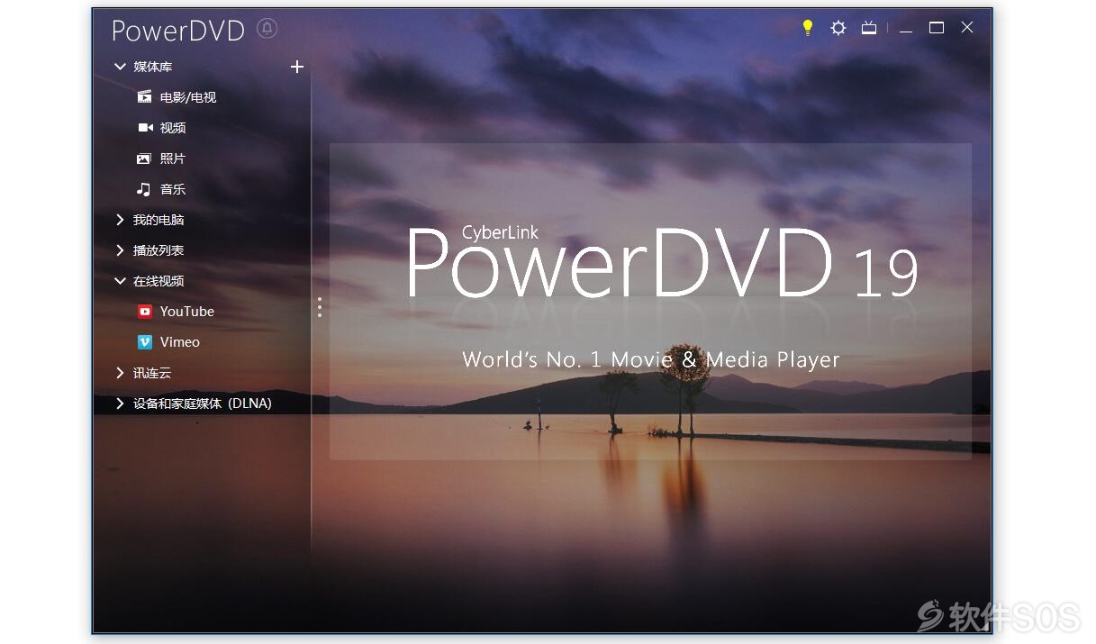
Task: Select 视频 in the sidebar
Action: pyautogui.click(x=173, y=128)
